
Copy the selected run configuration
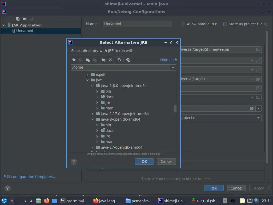18,19
